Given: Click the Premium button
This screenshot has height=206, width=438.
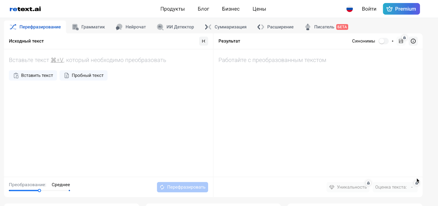Looking at the screenshot, I should point(401,9).
